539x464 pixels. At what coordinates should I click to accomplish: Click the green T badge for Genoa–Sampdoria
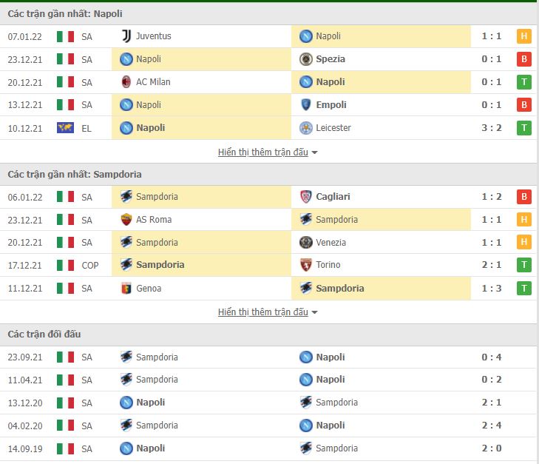pos(524,288)
